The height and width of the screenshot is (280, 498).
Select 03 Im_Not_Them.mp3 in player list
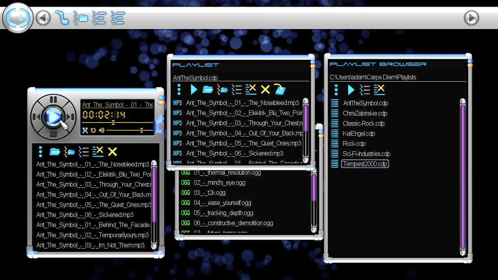[x=90, y=245]
